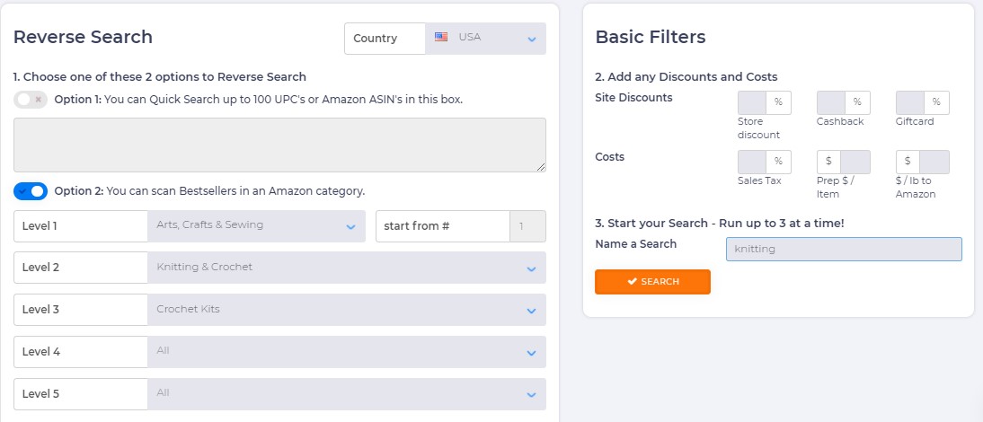This screenshot has height=422, width=983.
Task: Open the Level 1 Arts, Crafts & Sewing dropdown
Action: 256,226
